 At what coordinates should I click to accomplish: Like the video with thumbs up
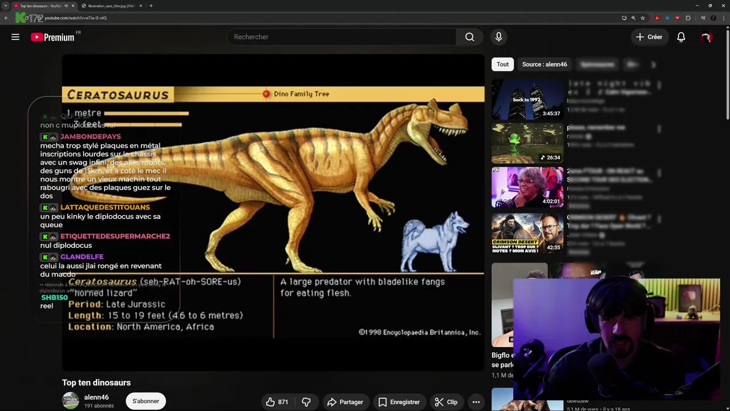pyautogui.click(x=277, y=402)
